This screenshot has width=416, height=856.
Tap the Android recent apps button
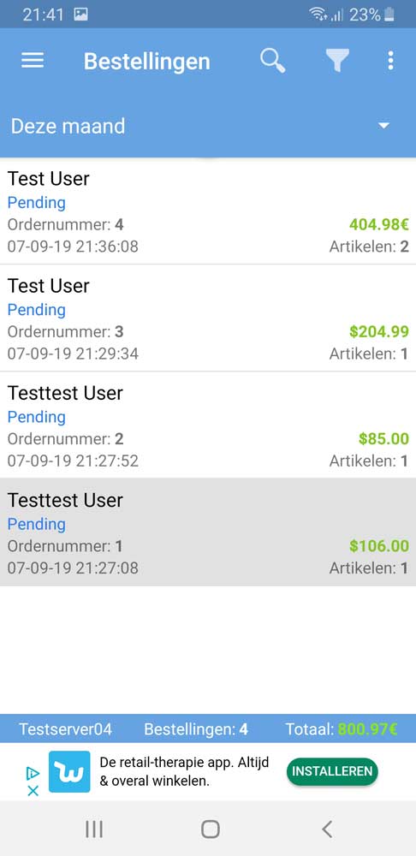coord(94,829)
